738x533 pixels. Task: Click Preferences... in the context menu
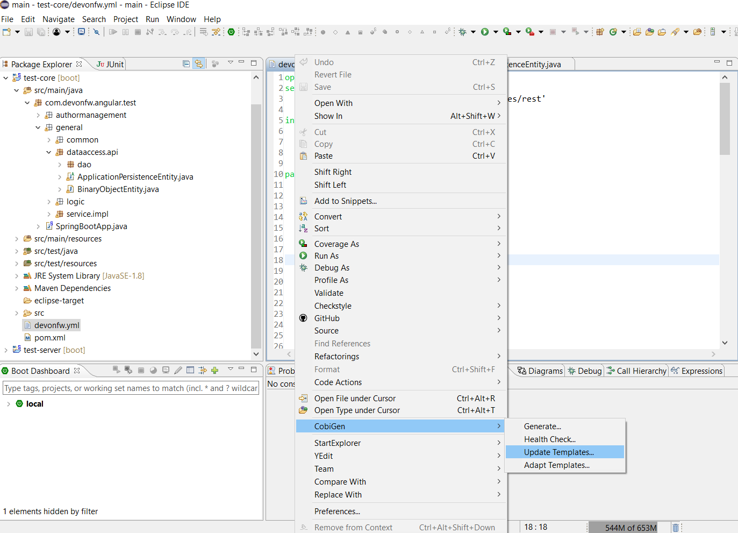coord(337,511)
